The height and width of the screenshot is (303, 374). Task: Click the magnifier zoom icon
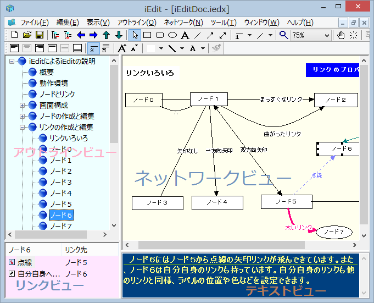coord(283,35)
